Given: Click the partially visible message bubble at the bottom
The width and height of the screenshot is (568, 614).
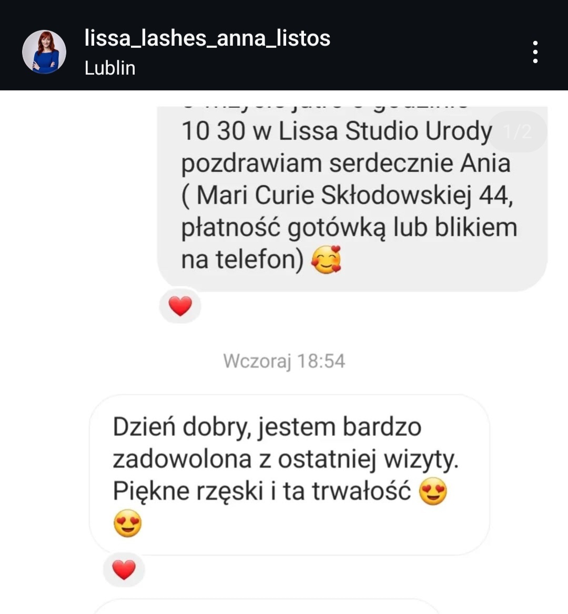Looking at the screenshot, I should [266, 606].
